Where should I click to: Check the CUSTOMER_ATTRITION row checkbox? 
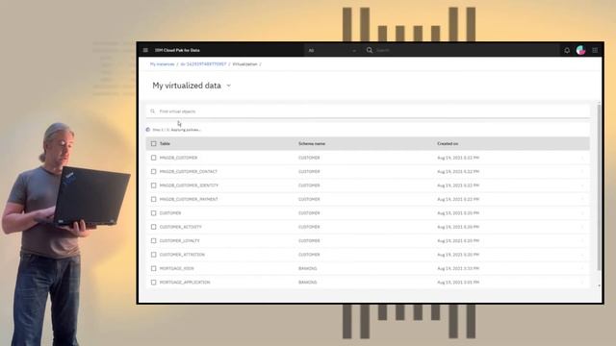click(x=154, y=255)
